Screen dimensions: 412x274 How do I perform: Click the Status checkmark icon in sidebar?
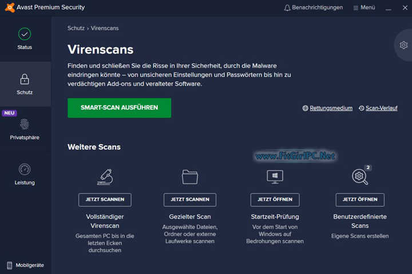[25, 34]
